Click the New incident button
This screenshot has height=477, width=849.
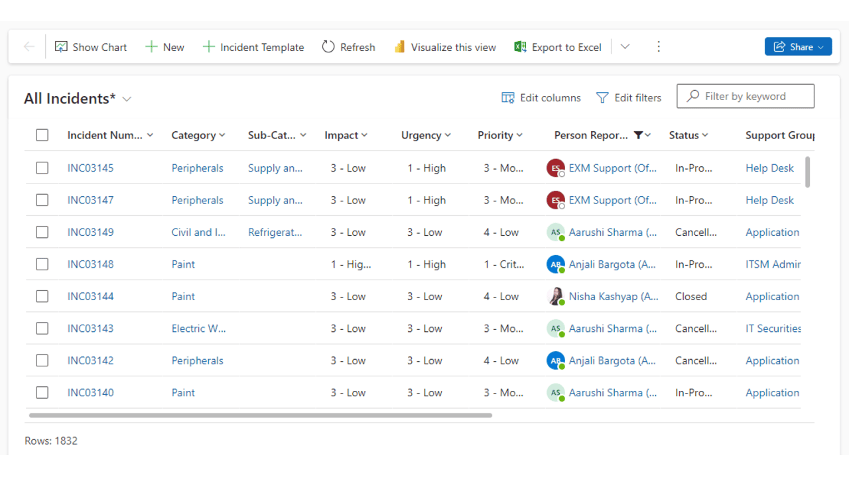coord(164,47)
